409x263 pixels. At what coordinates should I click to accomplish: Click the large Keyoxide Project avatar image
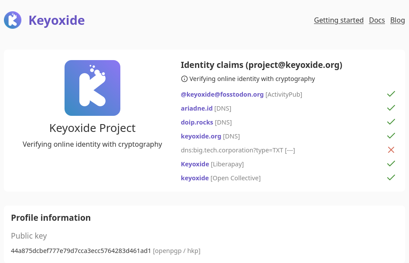92,88
